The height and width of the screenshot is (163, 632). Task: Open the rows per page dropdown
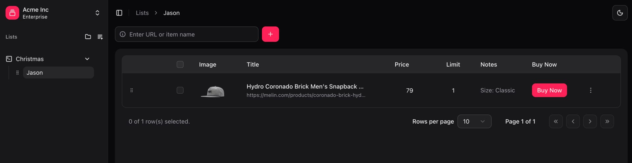tap(474, 122)
